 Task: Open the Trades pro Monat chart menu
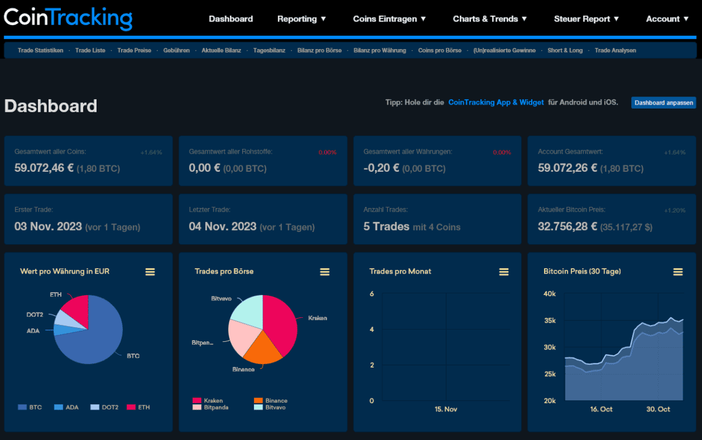pyautogui.click(x=504, y=271)
